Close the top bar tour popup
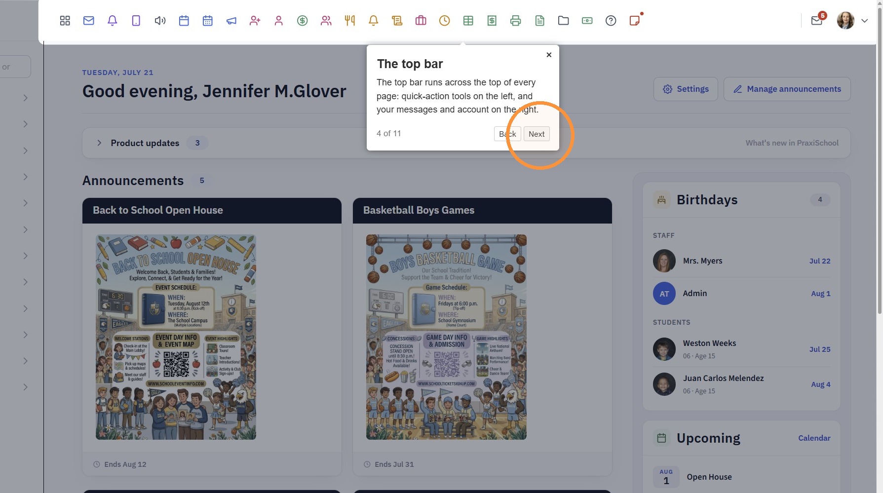 click(549, 55)
